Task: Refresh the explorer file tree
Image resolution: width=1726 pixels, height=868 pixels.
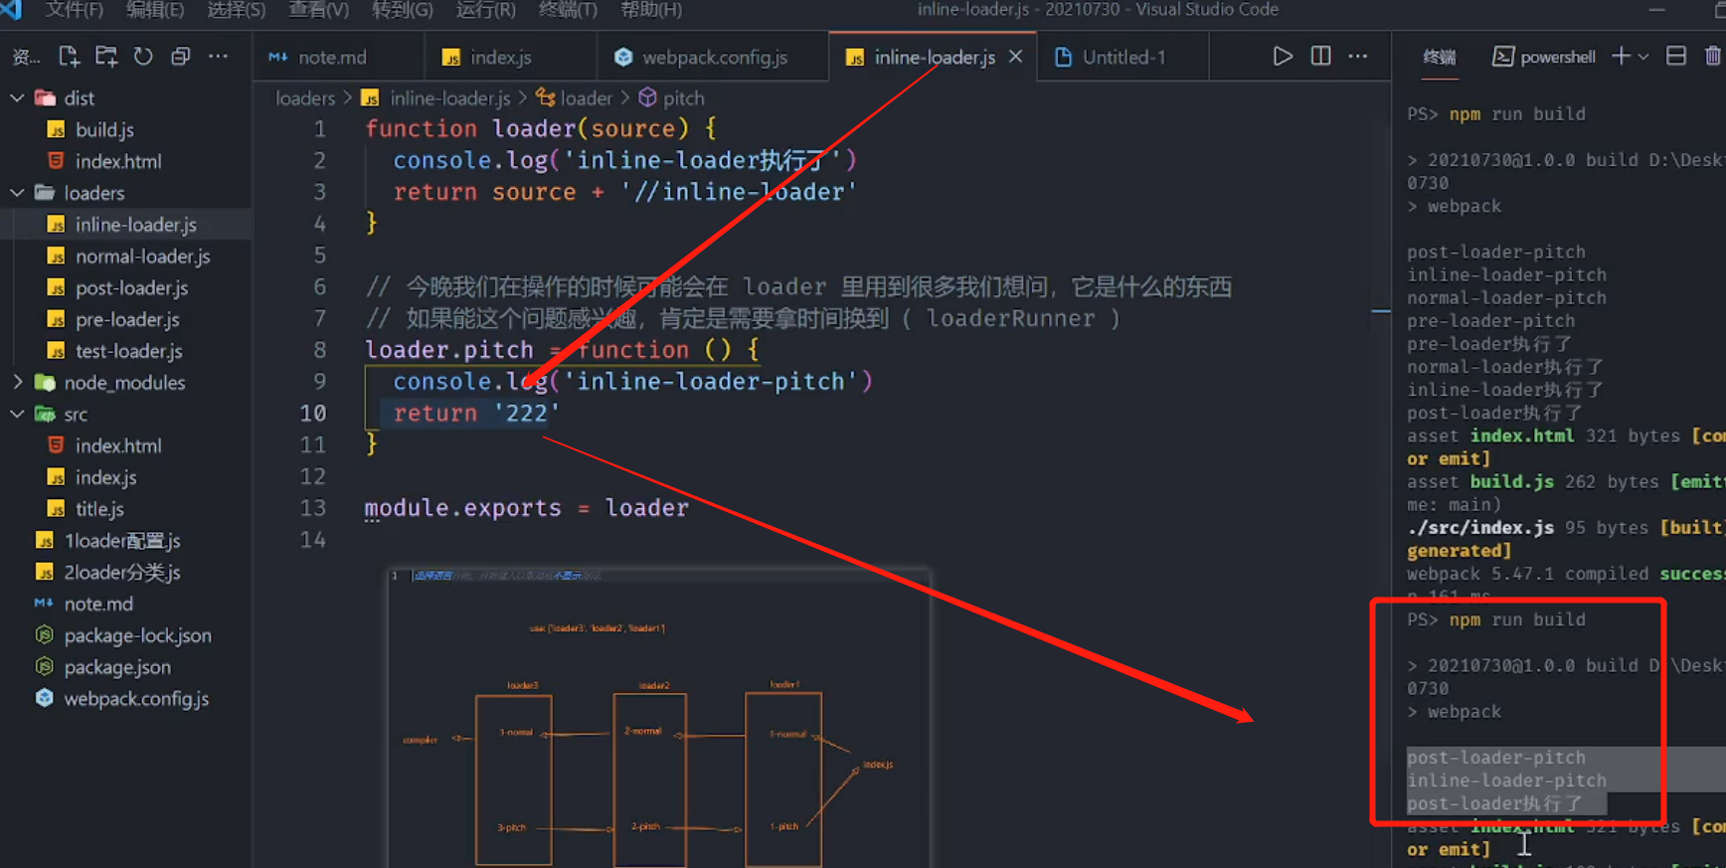Action: (x=143, y=57)
